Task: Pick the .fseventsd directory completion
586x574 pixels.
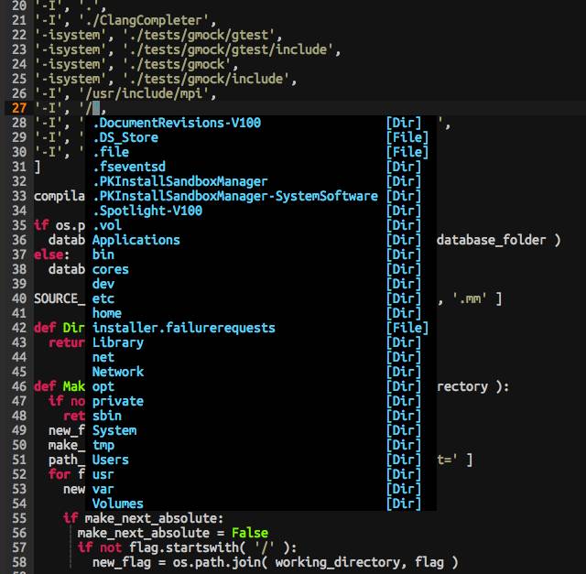Action: (x=260, y=167)
